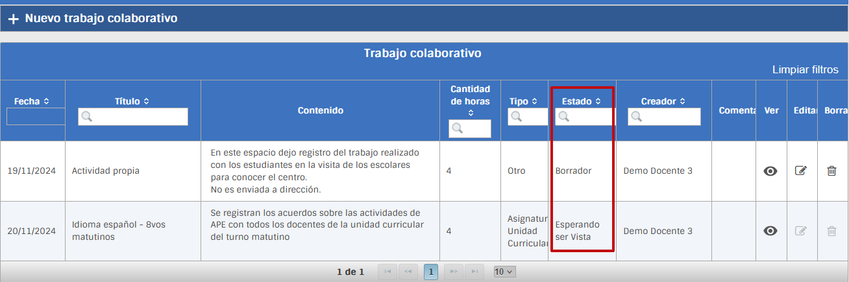Click the disabled edit icon for Idioma español row

click(x=801, y=231)
